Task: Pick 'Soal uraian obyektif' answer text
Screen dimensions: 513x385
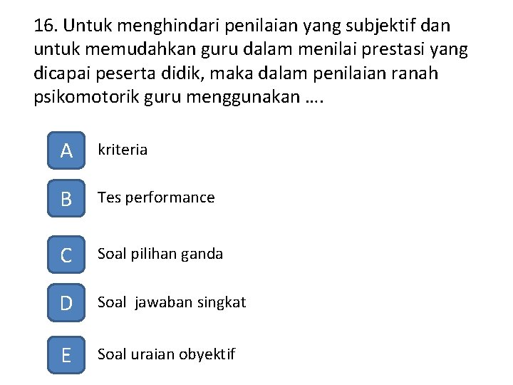Action: click(166, 354)
